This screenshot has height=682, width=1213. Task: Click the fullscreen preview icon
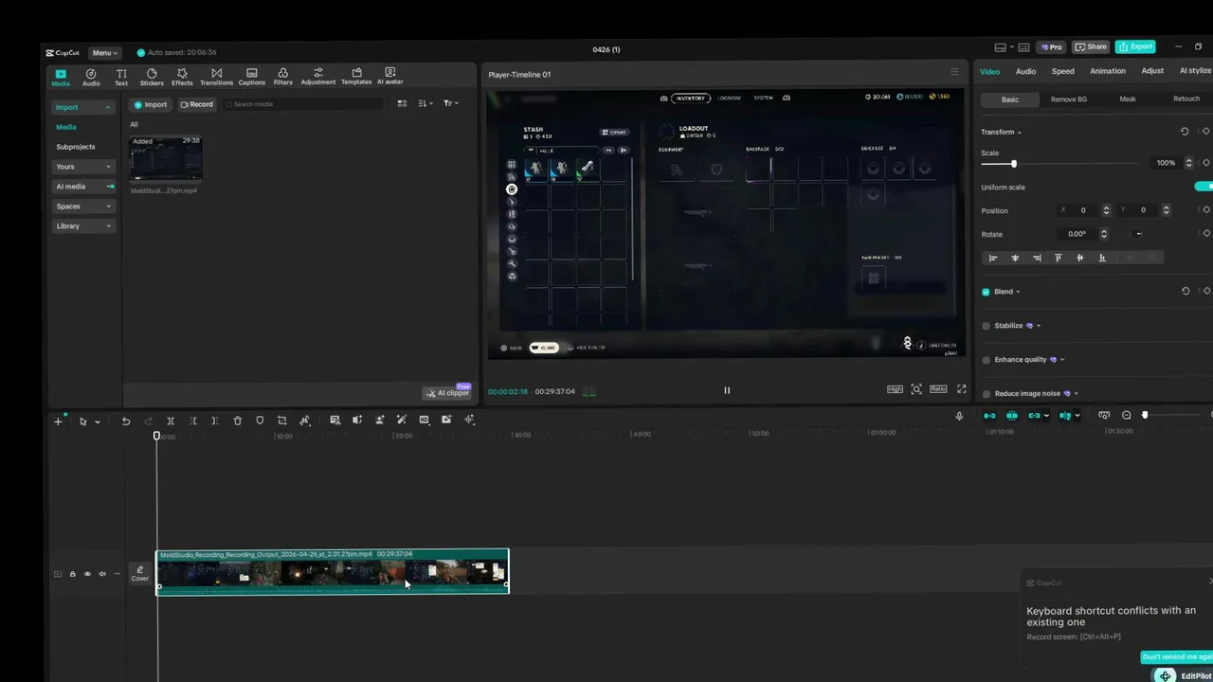pos(961,389)
